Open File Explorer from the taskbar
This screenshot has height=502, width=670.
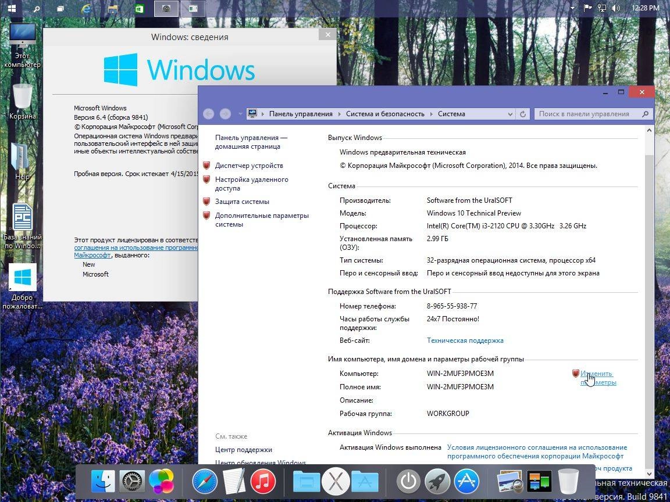click(x=113, y=9)
